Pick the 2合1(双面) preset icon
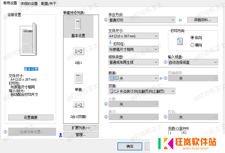Screen dimensions: 225x153 (x=78, y=105)
